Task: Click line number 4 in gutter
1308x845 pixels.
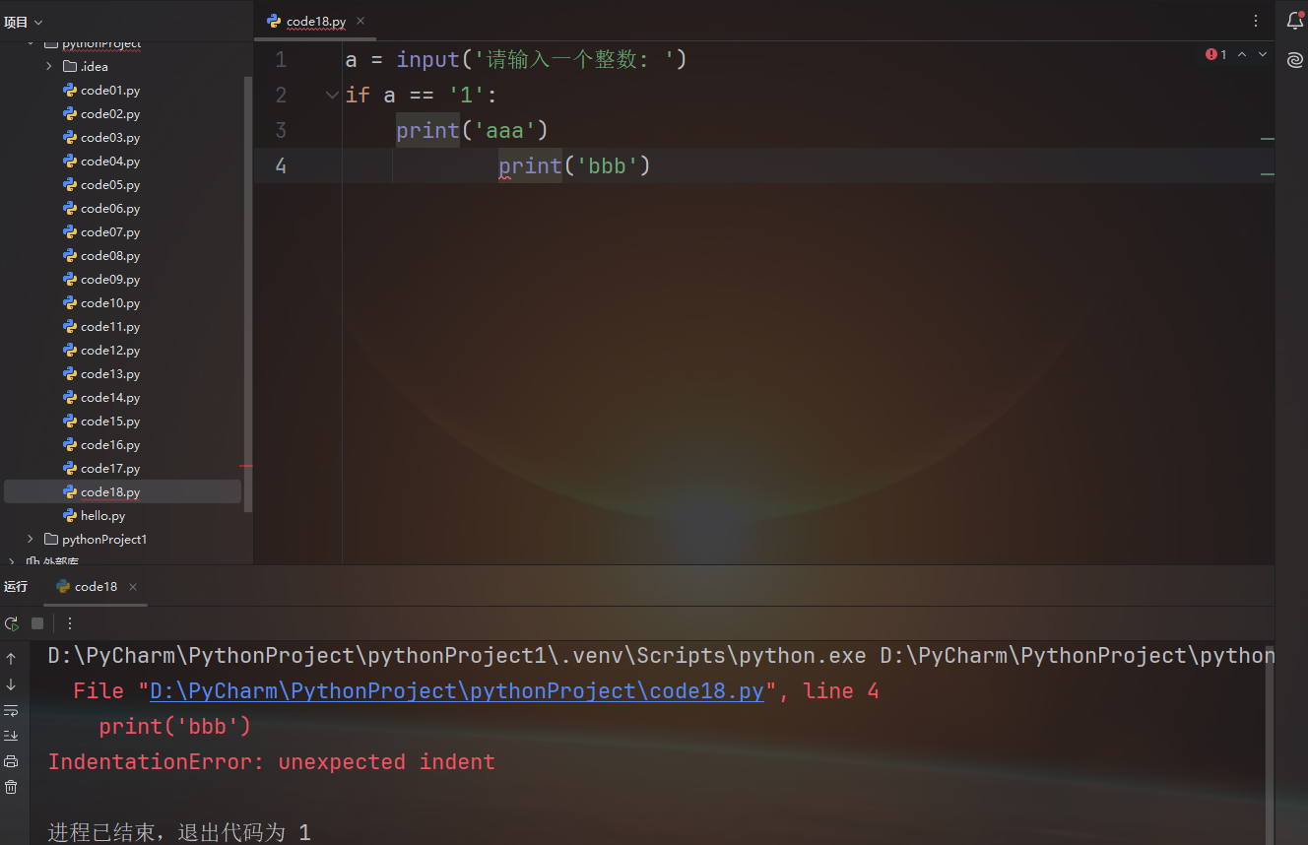Action: [x=281, y=165]
